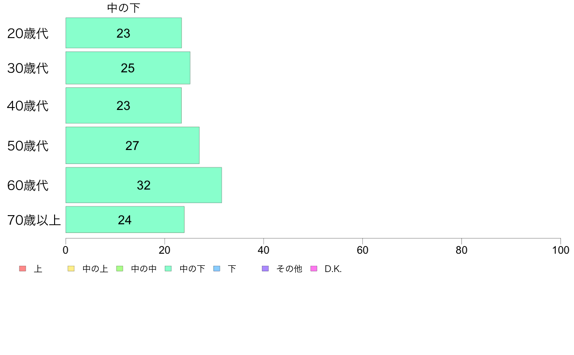Viewport: 574px width, 355px height.
Task: Click the 70歳以上 axis label
Action: (34, 220)
